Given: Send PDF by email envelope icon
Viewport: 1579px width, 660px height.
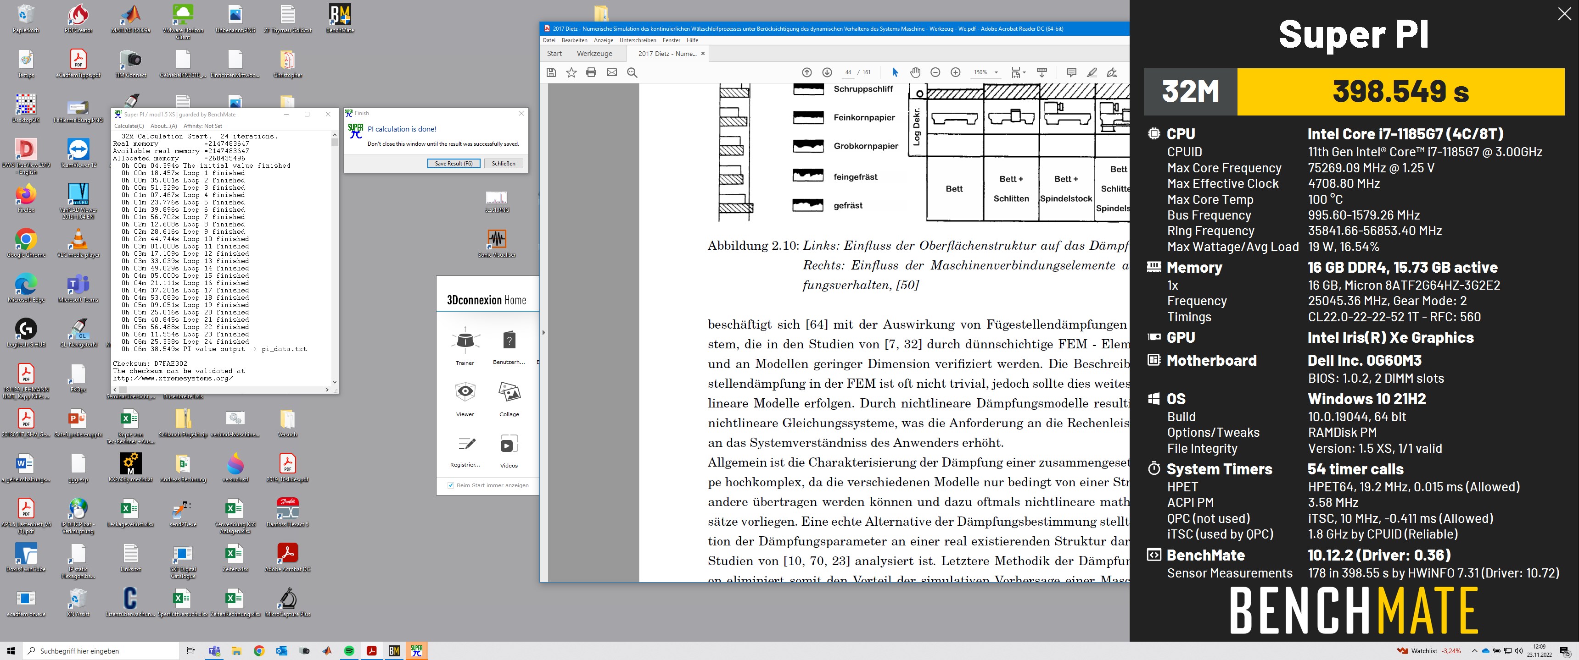Looking at the screenshot, I should tap(612, 72).
